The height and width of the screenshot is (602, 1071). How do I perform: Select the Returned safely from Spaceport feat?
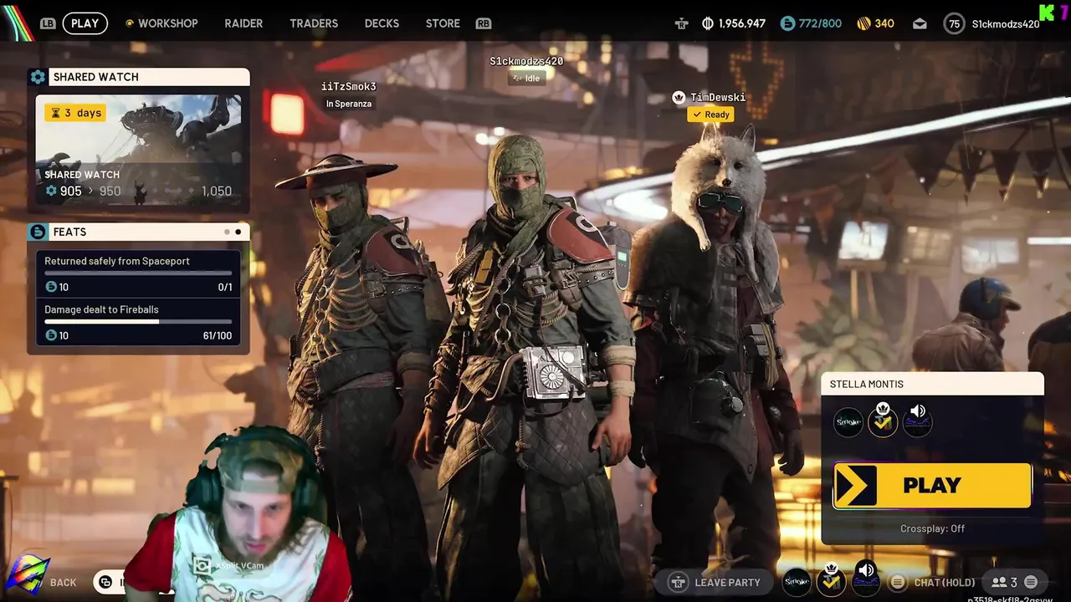click(138, 274)
